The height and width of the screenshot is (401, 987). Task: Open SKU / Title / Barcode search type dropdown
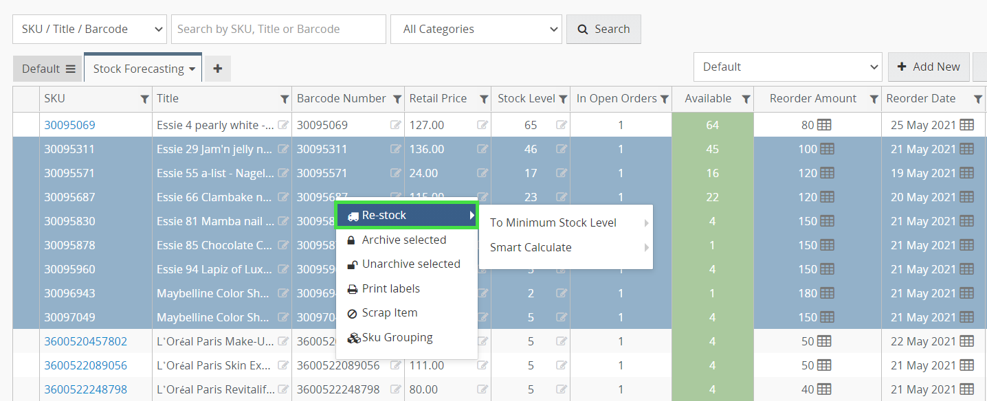click(89, 29)
